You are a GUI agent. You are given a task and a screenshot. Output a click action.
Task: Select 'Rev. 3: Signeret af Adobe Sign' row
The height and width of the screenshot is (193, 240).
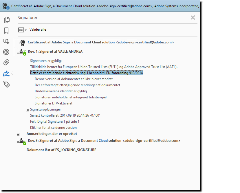[104, 141]
